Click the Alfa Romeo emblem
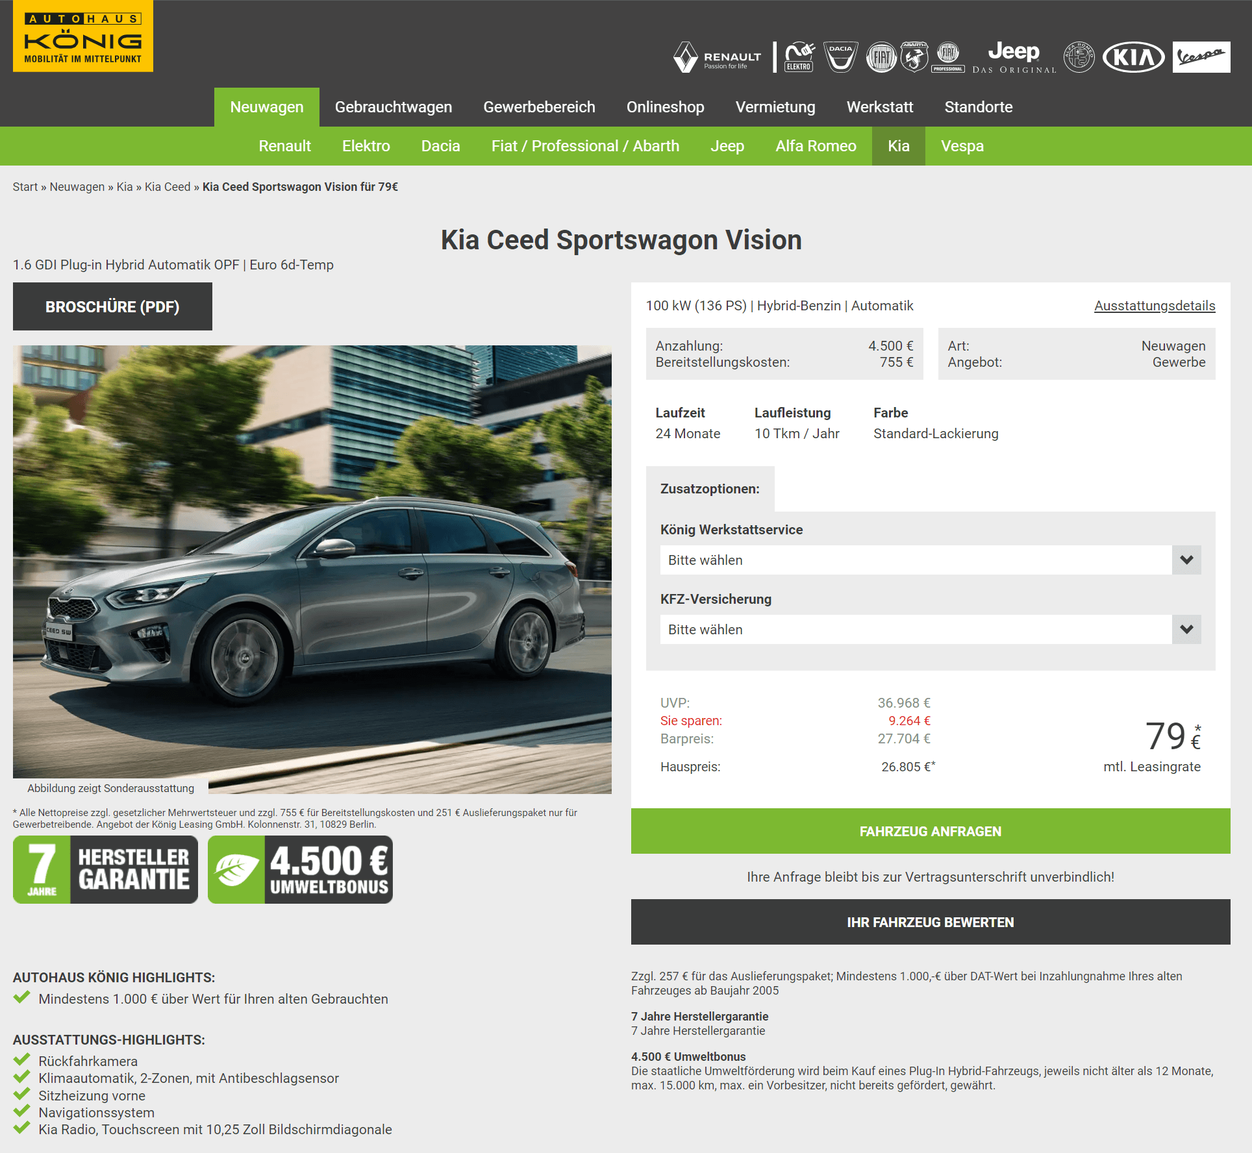The width and height of the screenshot is (1252, 1153). pos(1079,57)
